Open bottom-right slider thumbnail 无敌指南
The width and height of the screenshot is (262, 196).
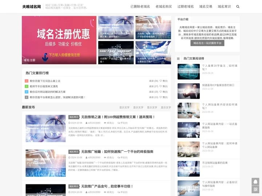click(x=153, y=53)
